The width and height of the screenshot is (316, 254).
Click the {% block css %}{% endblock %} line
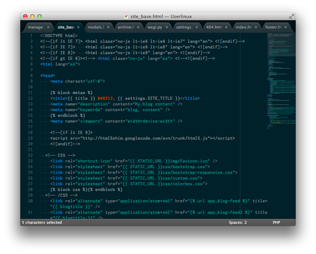pyautogui.click(x=86, y=190)
